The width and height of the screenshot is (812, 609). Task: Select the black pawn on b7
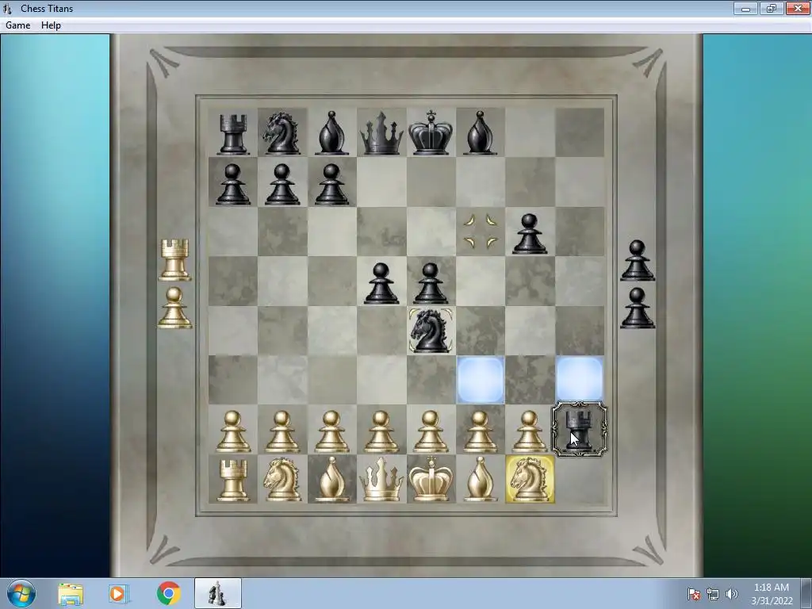[x=282, y=184]
